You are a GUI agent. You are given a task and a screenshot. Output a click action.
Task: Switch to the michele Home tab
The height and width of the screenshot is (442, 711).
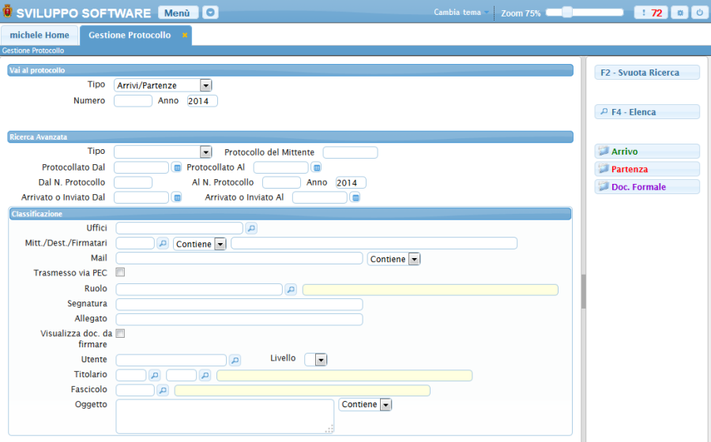click(x=39, y=36)
